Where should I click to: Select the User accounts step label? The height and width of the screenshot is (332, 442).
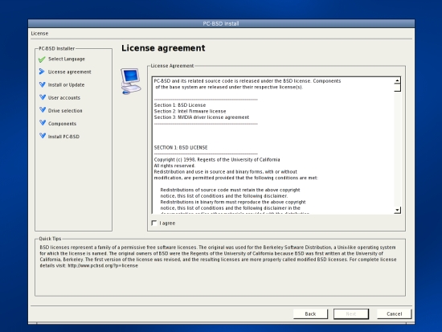pos(64,98)
